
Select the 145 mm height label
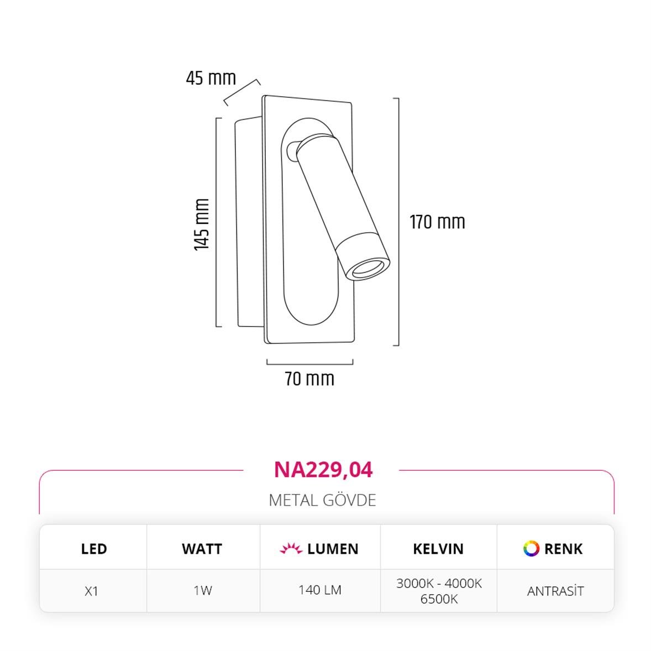[202, 224]
